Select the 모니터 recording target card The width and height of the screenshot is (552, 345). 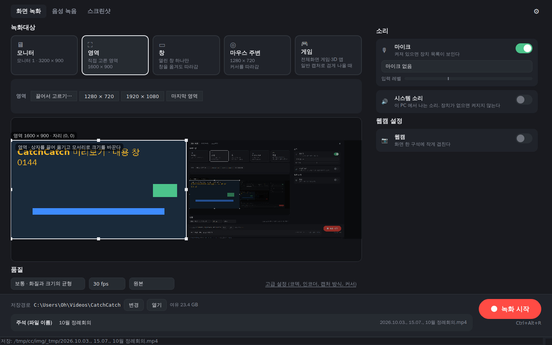point(44,55)
